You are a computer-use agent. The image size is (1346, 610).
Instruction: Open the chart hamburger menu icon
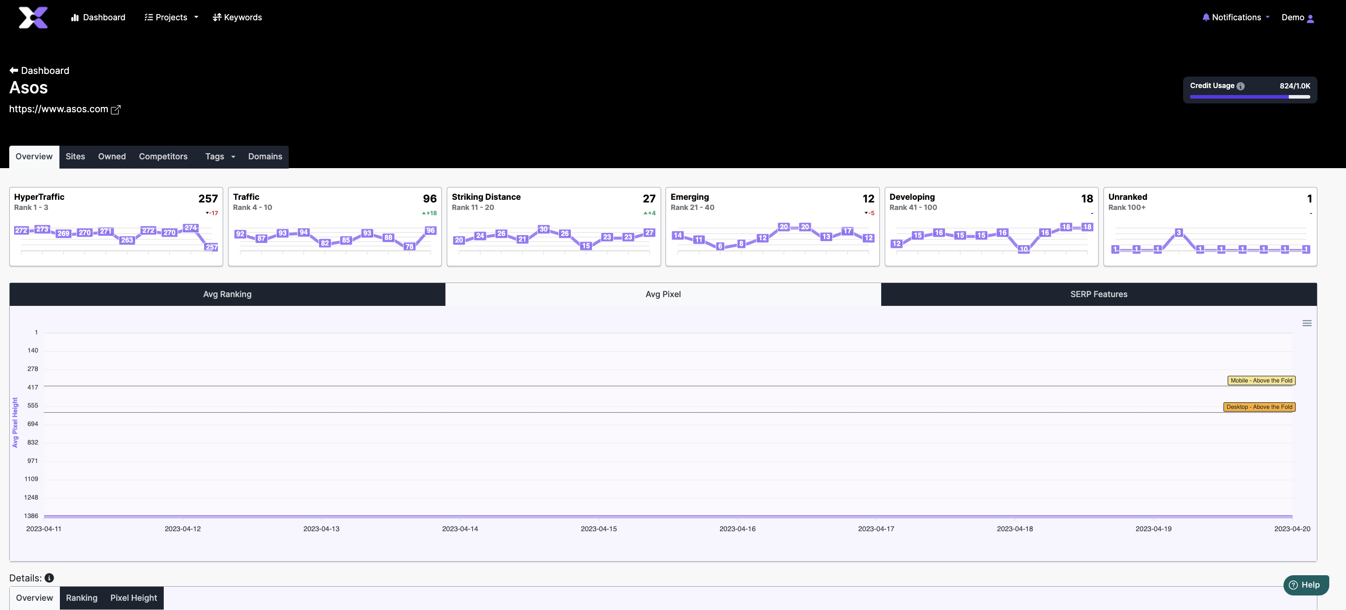click(1306, 323)
